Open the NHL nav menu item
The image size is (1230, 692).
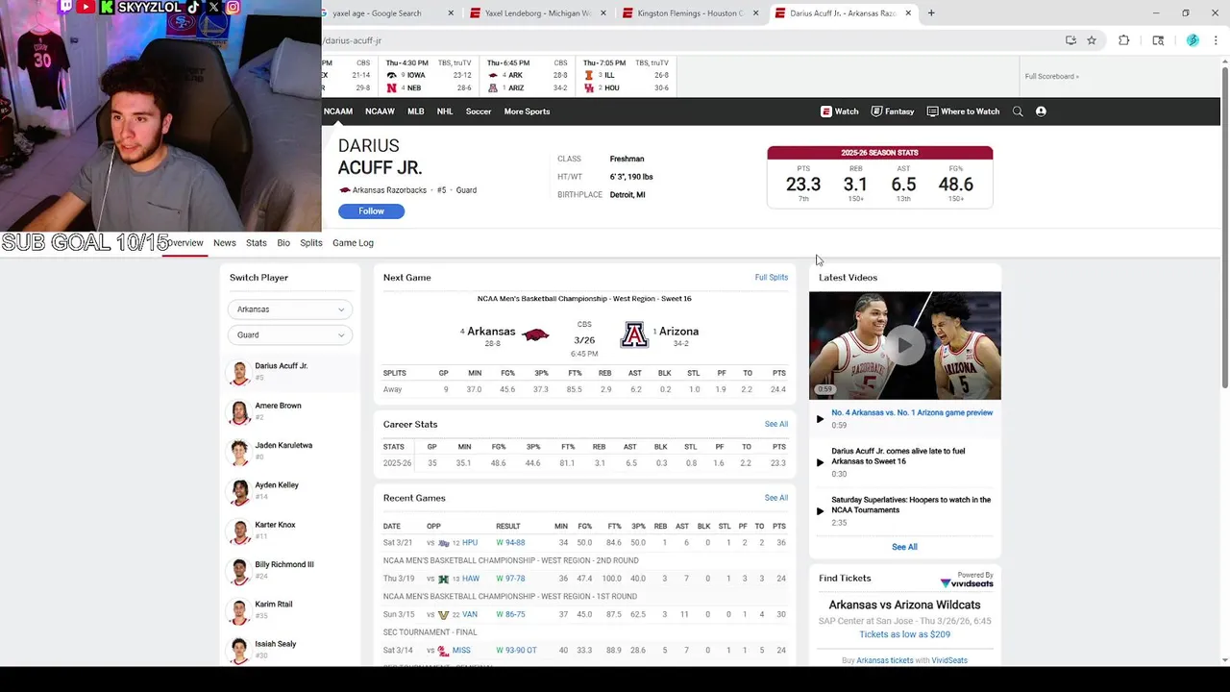click(x=445, y=111)
